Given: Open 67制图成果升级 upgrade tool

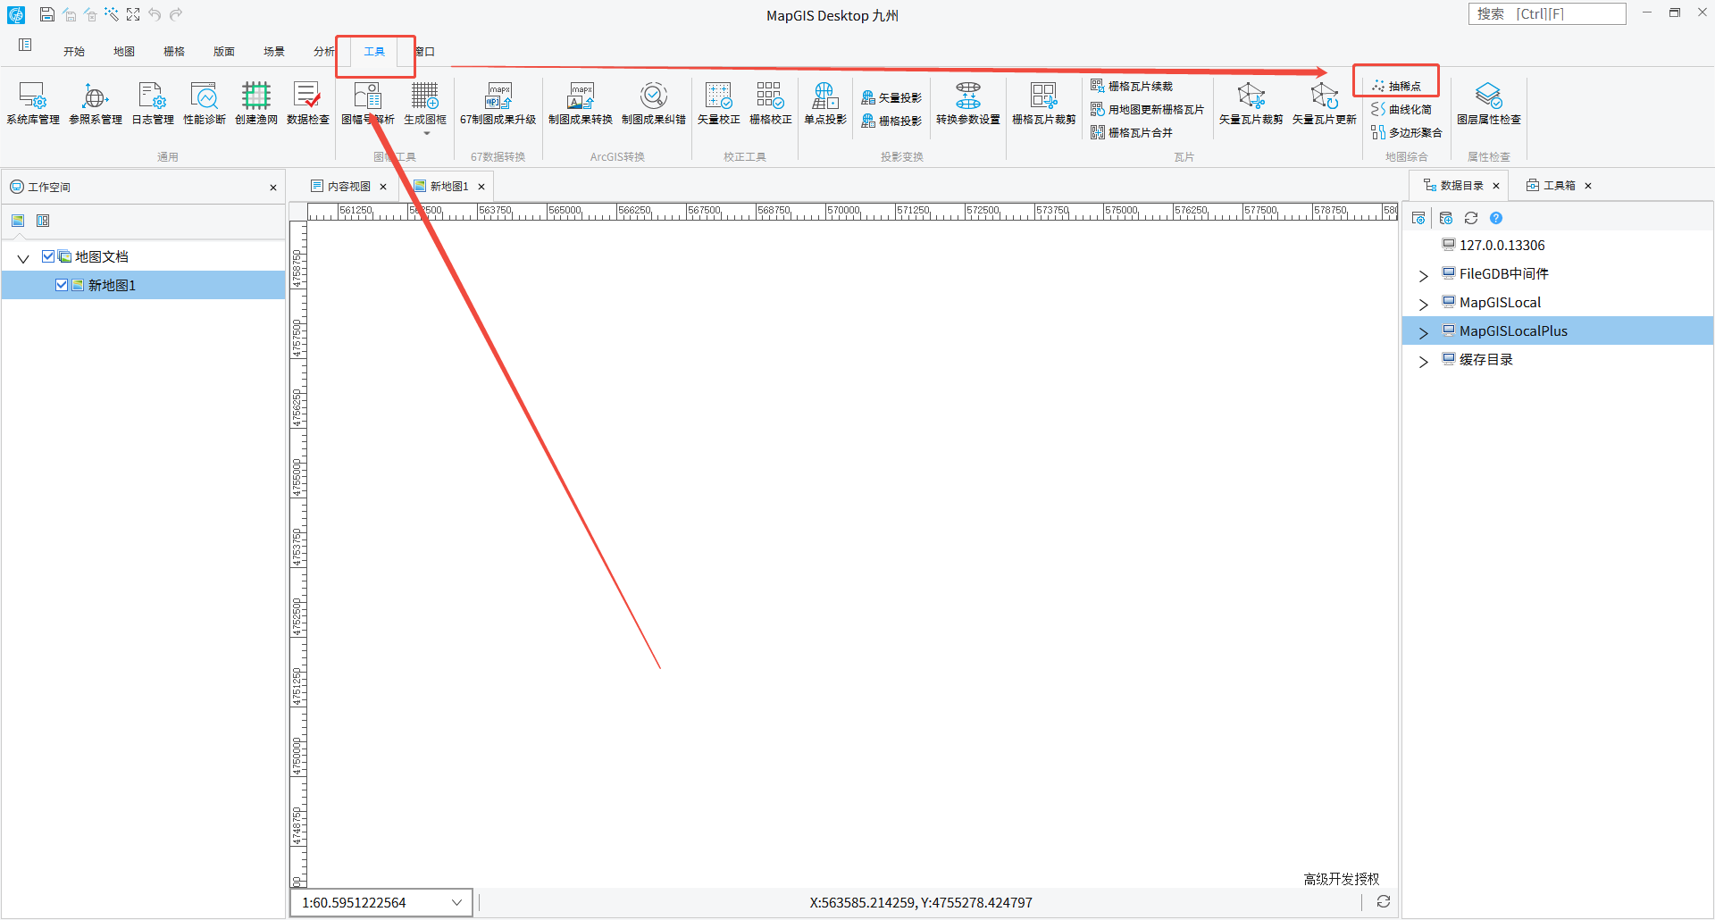Looking at the screenshot, I should tap(498, 103).
